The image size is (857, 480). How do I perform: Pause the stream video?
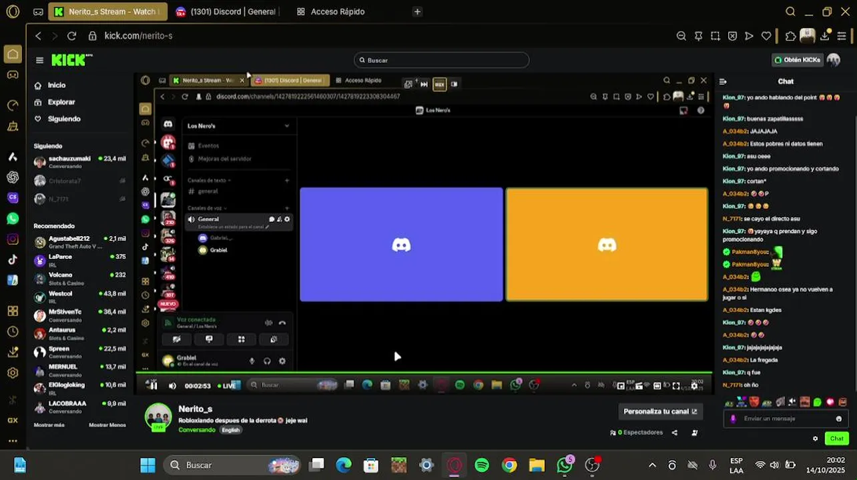[153, 385]
